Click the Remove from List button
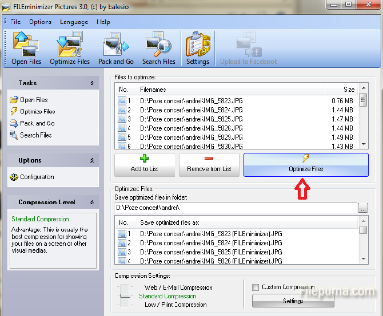This screenshot has height=316, width=383. (x=209, y=164)
